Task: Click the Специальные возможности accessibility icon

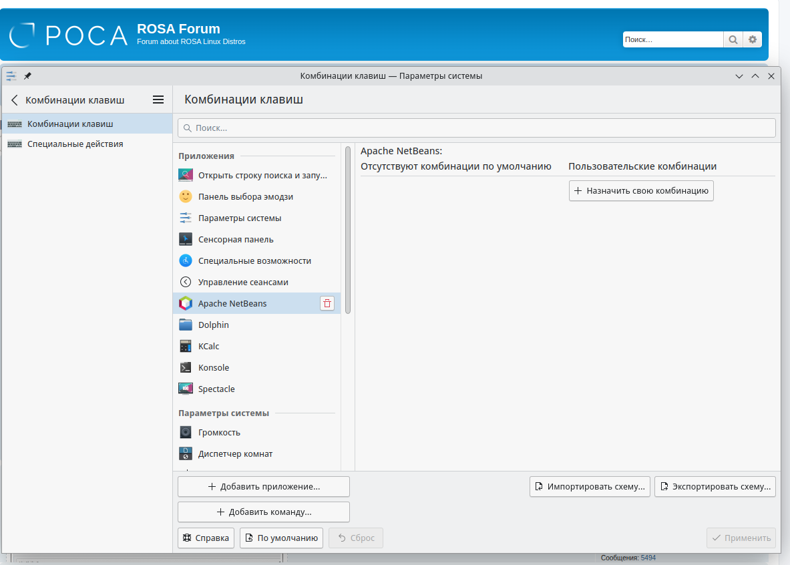Action: [x=186, y=260]
